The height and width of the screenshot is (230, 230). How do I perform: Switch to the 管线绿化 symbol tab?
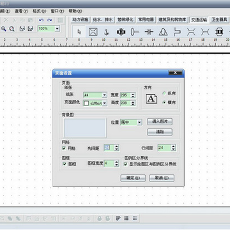125,20
